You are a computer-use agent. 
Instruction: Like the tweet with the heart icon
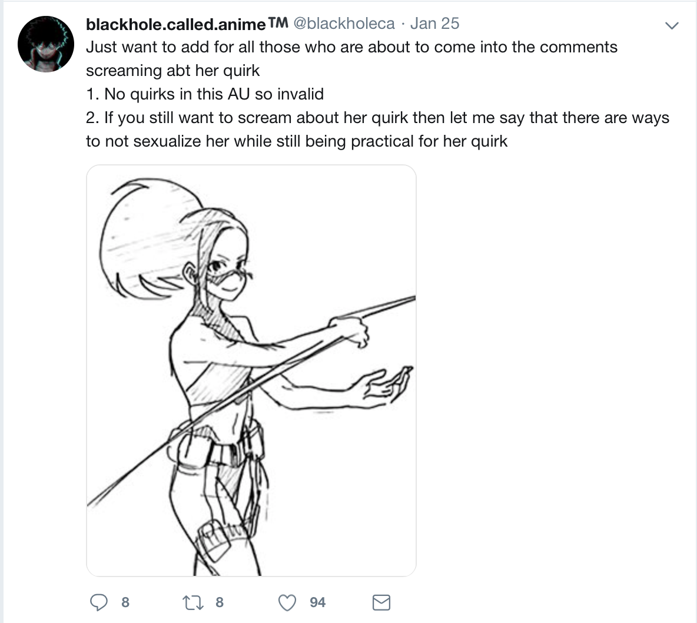(x=287, y=602)
